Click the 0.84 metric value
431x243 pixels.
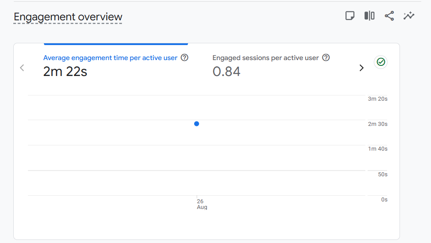(227, 72)
